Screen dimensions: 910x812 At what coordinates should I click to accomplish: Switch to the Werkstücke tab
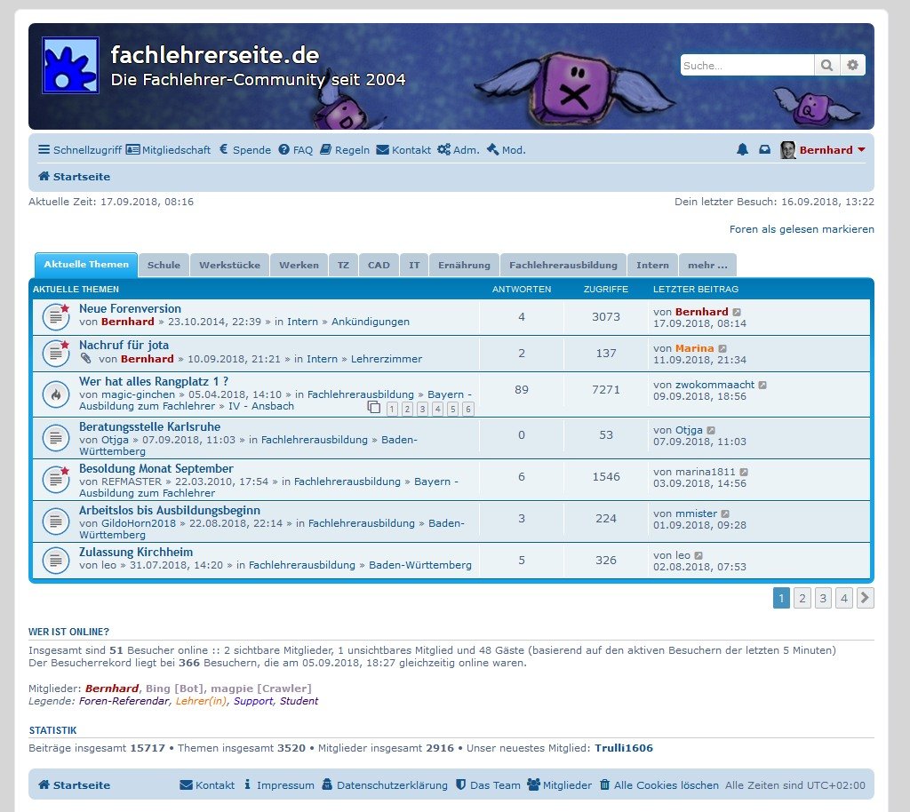click(x=229, y=265)
